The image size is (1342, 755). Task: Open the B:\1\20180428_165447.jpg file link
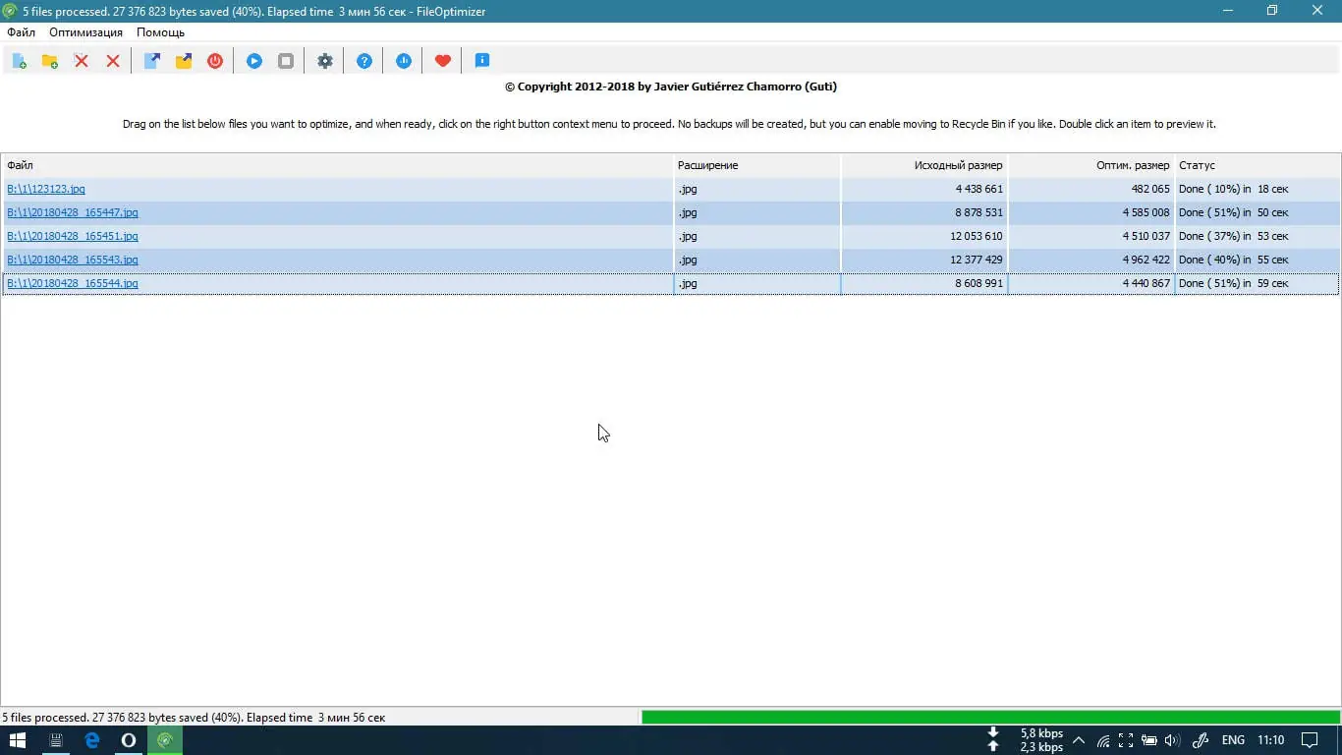(x=73, y=212)
